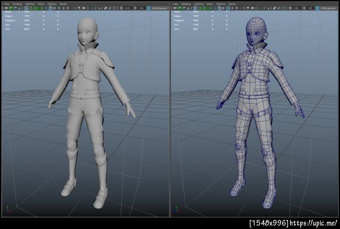Image resolution: width=340 pixels, height=229 pixels.
Task: Click Gamma value field in right panel
Action: click(x=310, y=8)
